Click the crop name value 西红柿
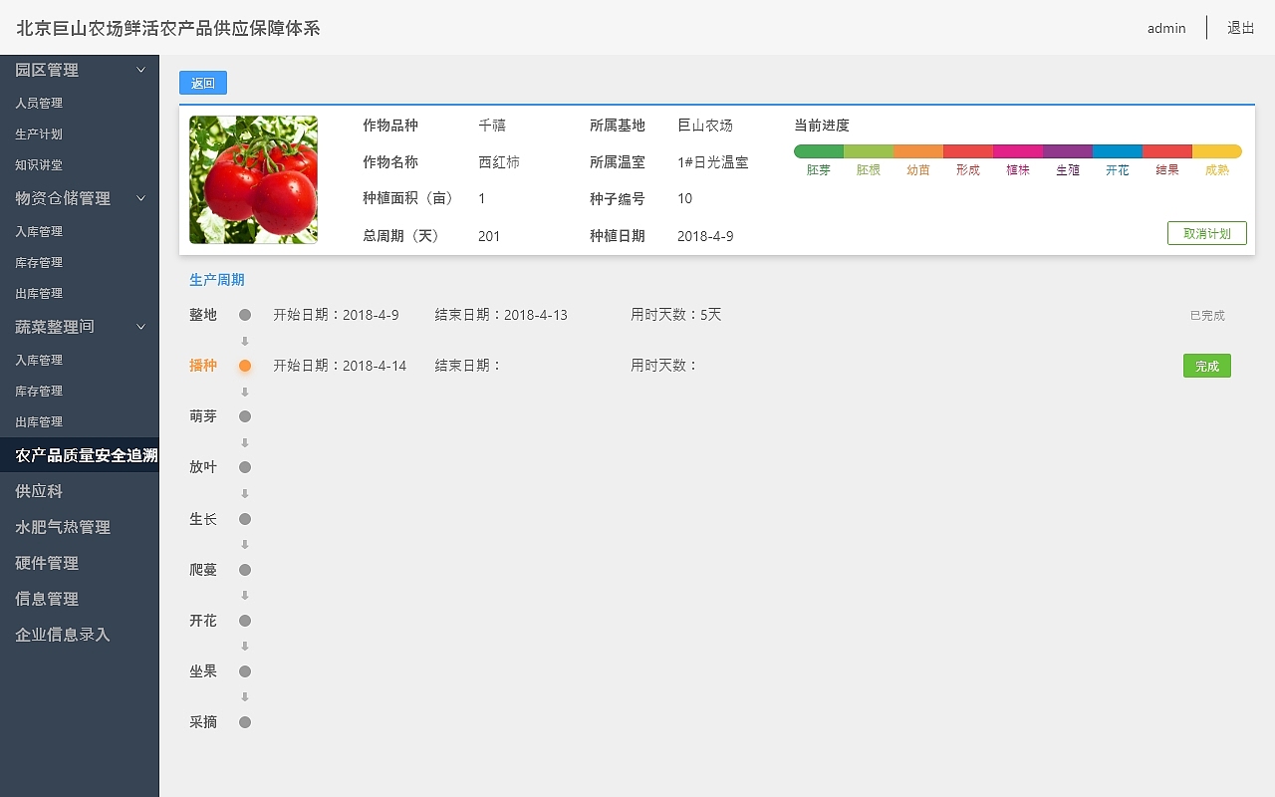Screen dimensions: 1275x797 tap(499, 162)
